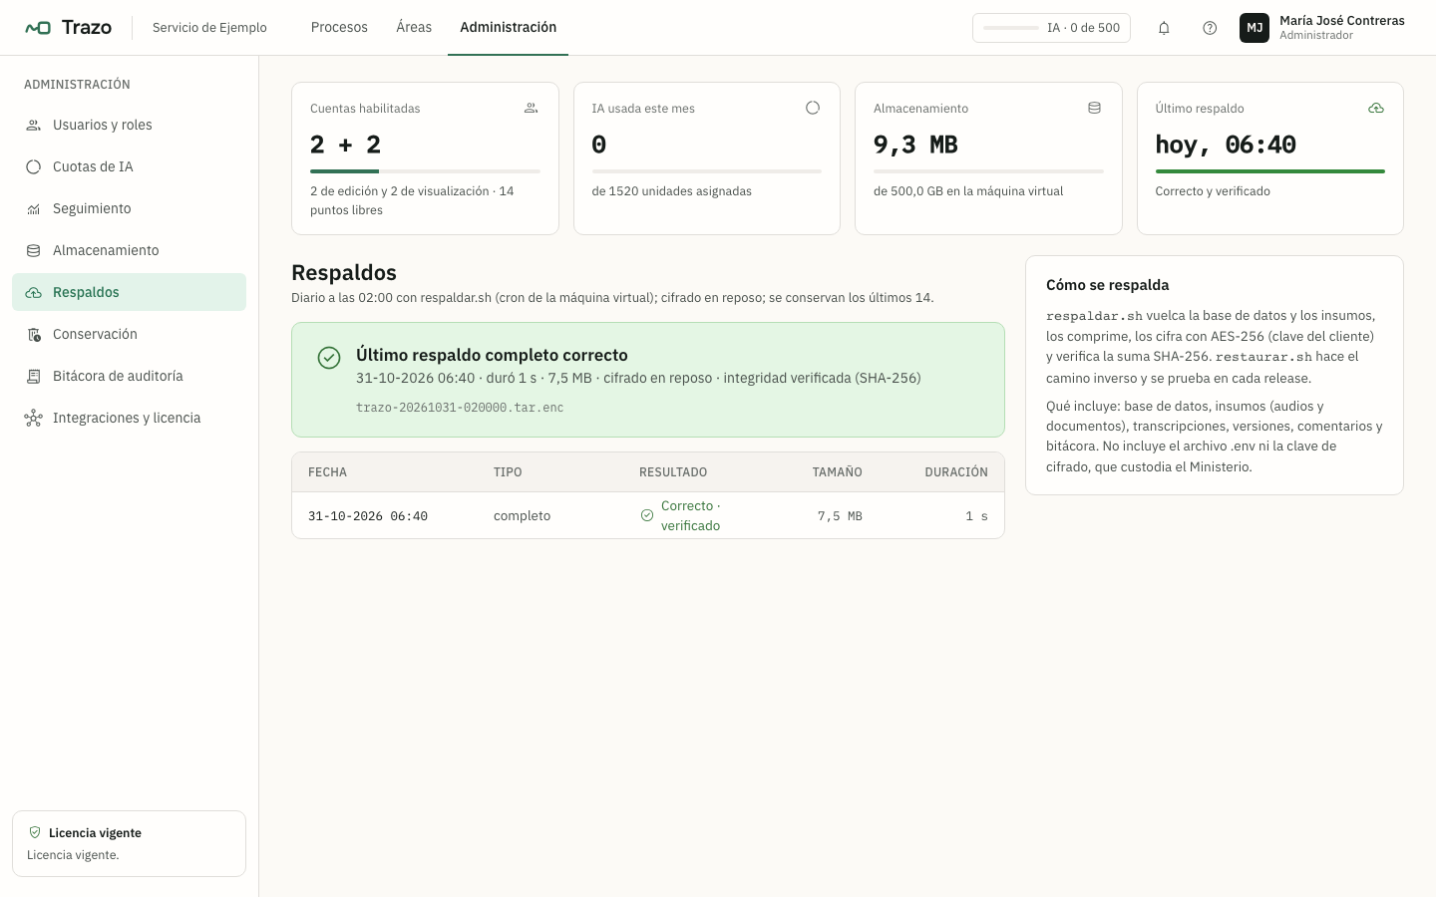Screen dimensions: 1436x897
Task: Click the shield icon beside Licencia vigente
Action: [x=35, y=832]
